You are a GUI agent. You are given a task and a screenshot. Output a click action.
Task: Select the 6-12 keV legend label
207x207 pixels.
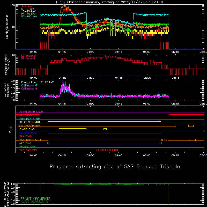pyautogui.click(x=28, y=9)
